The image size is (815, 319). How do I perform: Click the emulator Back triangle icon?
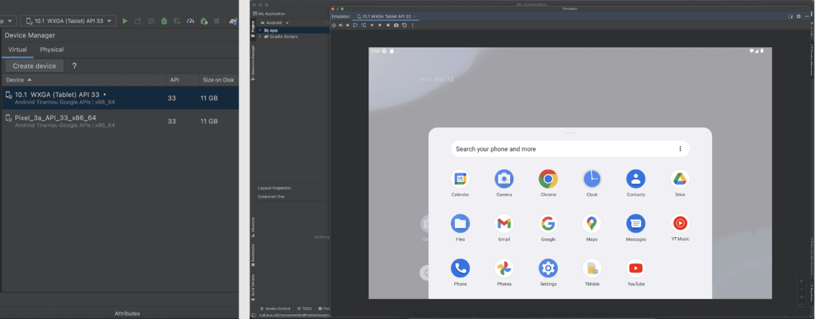pos(372,25)
